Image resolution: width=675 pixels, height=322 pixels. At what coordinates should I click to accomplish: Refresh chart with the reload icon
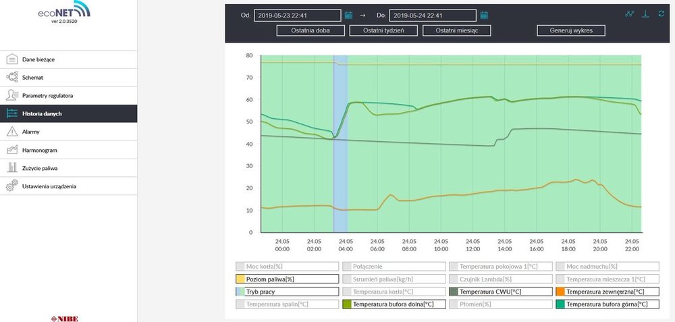[661, 14]
